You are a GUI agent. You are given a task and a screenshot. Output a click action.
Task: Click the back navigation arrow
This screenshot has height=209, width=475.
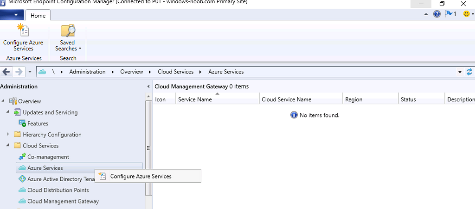(x=6, y=72)
